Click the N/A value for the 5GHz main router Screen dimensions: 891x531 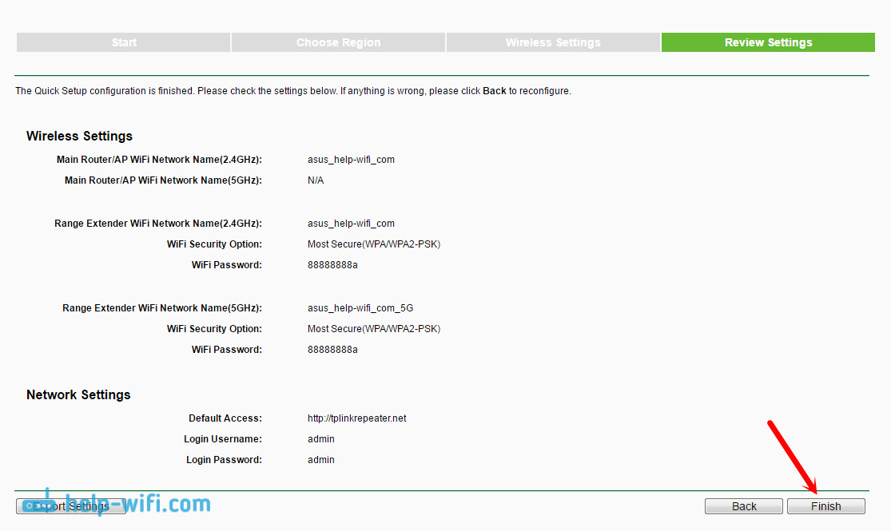pyautogui.click(x=316, y=180)
